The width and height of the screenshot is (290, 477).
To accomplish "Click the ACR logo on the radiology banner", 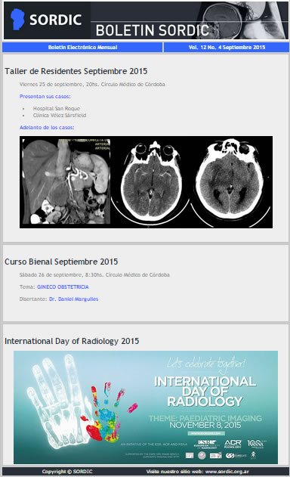I will [x=233, y=444].
